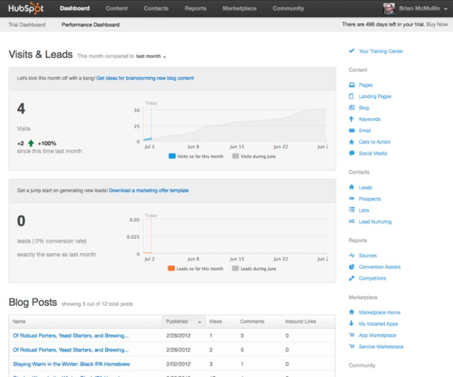Image resolution: width=453 pixels, height=377 pixels.
Task: Open 'Get ideas for brainstorming new blog content'
Action: 145,78
